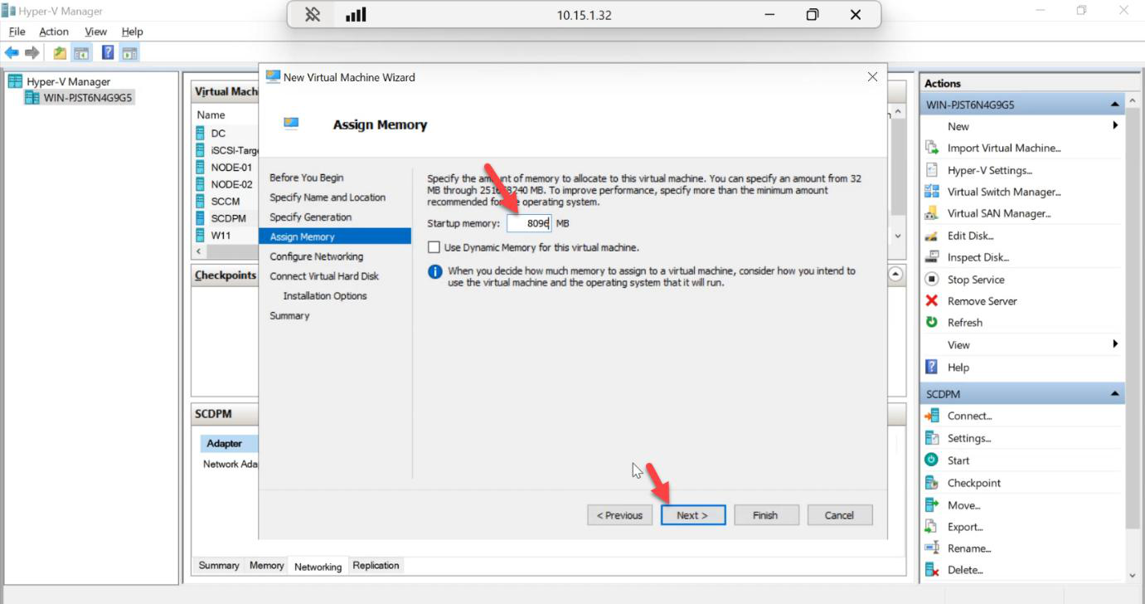Click the Show/Hide Action Pane toolbar icon
The width and height of the screenshot is (1145, 604).
(x=129, y=53)
